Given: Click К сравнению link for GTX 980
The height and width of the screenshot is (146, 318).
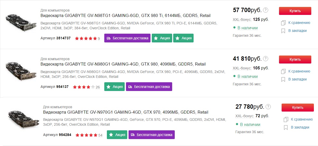Looking at the screenshot, I should 299,71.
